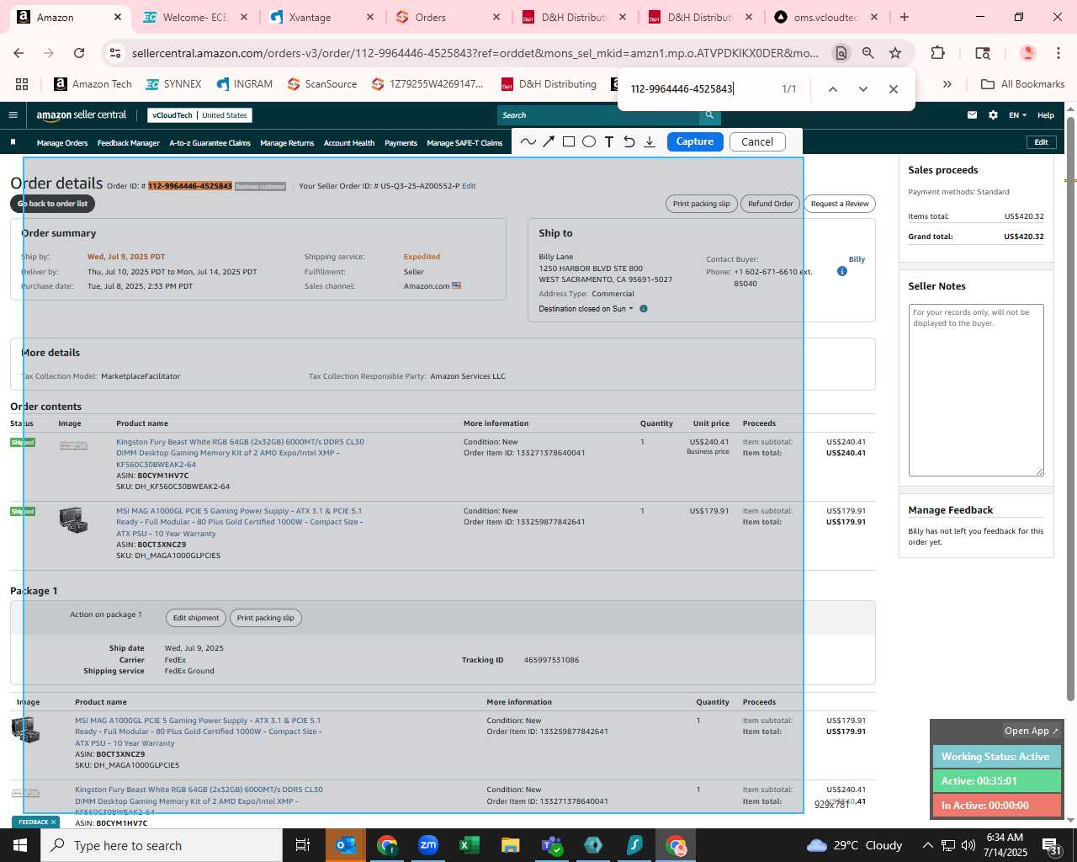Screen dimensions: 1077x862
Task: Click the Seller Notes text area
Action: click(976, 390)
